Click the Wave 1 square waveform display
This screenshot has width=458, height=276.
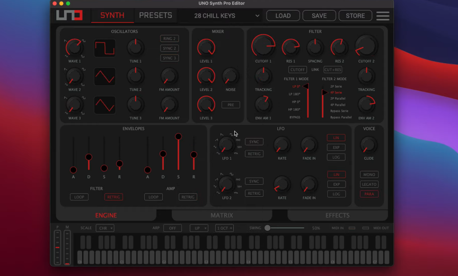(104, 48)
